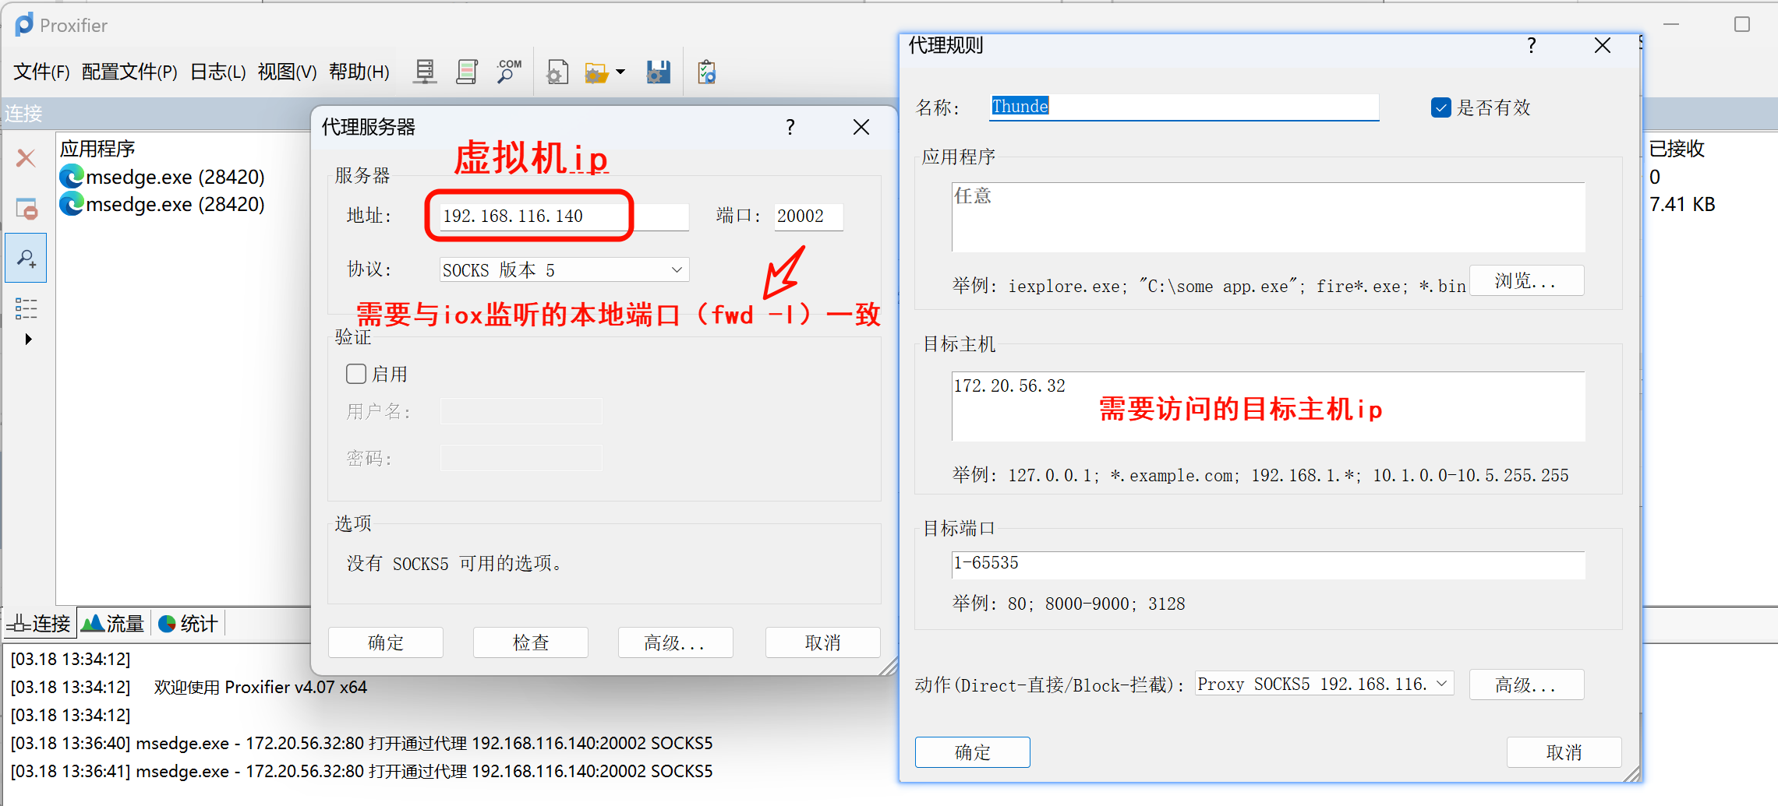Screen dimensions: 1778x806
Task: Click the Name Resolution .COM icon
Action: [509, 72]
